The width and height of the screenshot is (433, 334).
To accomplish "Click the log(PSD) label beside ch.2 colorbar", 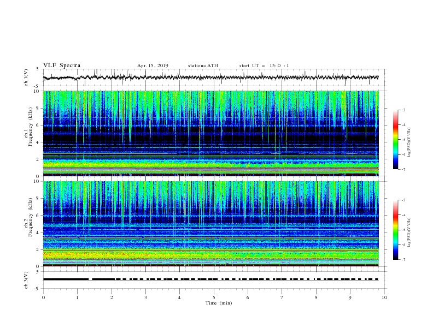I will pyautogui.click(x=409, y=232).
